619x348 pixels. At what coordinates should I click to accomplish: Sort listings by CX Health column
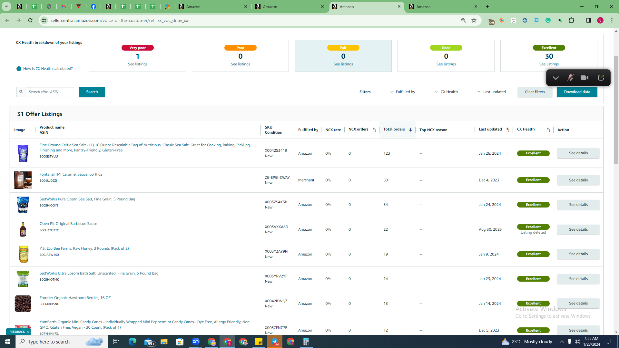click(x=548, y=130)
